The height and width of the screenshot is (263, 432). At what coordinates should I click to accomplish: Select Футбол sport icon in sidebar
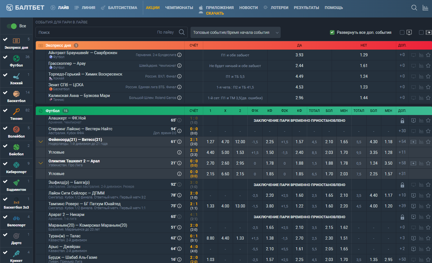16,58
